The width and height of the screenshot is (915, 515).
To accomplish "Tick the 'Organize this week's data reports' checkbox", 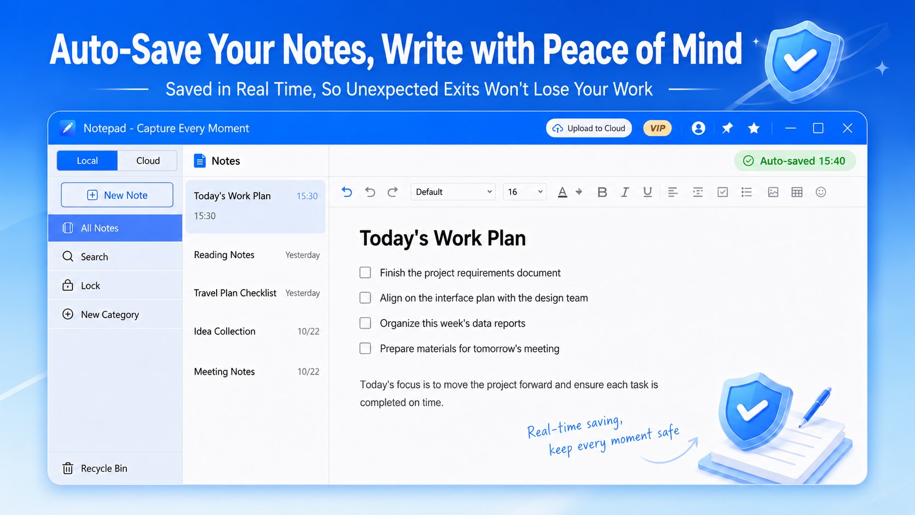I will pos(365,323).
